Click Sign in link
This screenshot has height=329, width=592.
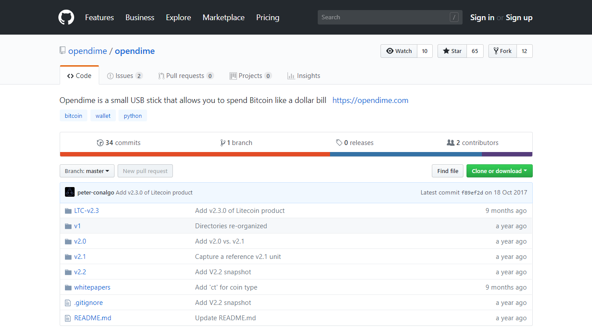[482, 18]
